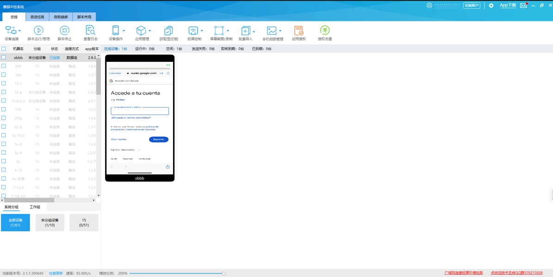Tap the AA text size icon in phone browser
Screen dimensions: 553x277
click(161, 73)
